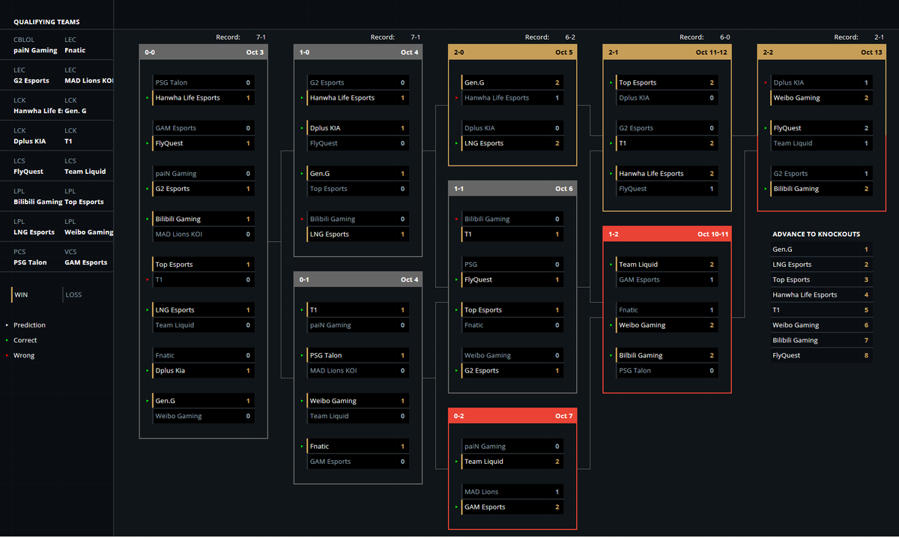The height and width of the screenshot is (538, 899).
Task: Click PSG Talon under PCS in Qualifying Teams
Action: (x=30, y=262)
